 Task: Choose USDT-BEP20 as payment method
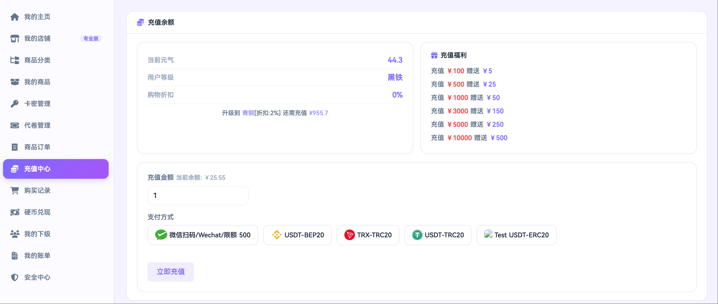297,235
